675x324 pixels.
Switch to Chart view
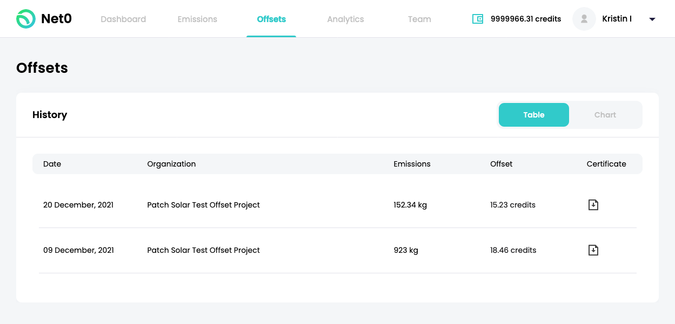605,115
